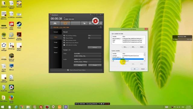193x109 pixels.
Task: Switch to Bandicam red record taskbar icon
Action: (x=47, y=107)
